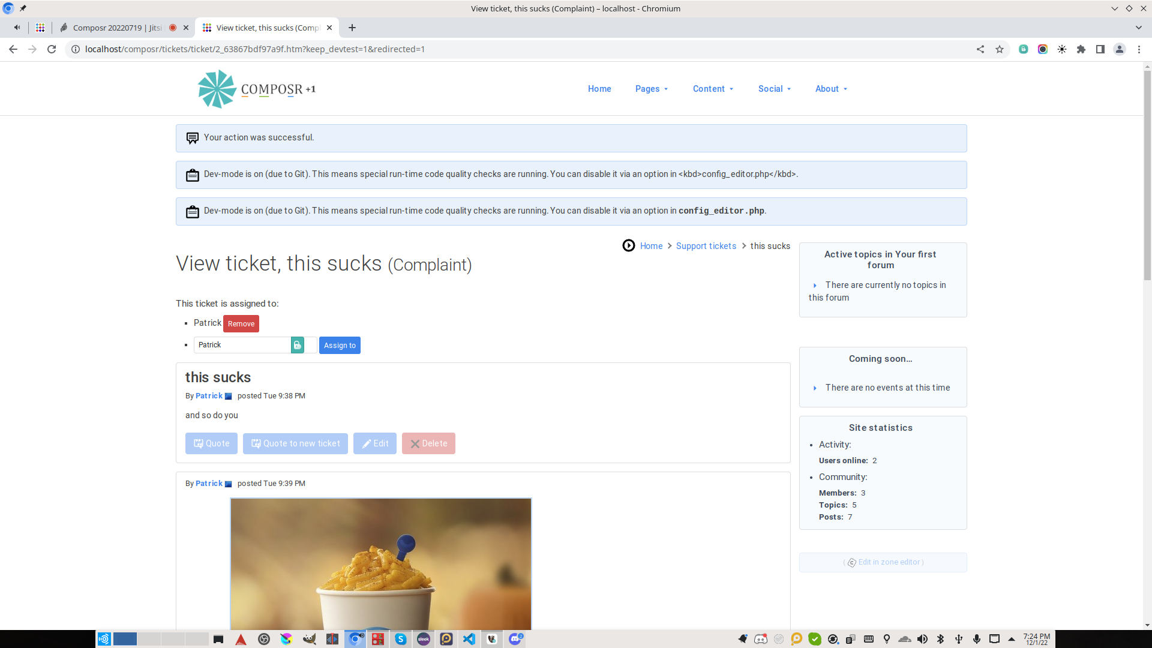
Task: Click the green lock icon beside Patrick field
Action: (x=297, y=345)
